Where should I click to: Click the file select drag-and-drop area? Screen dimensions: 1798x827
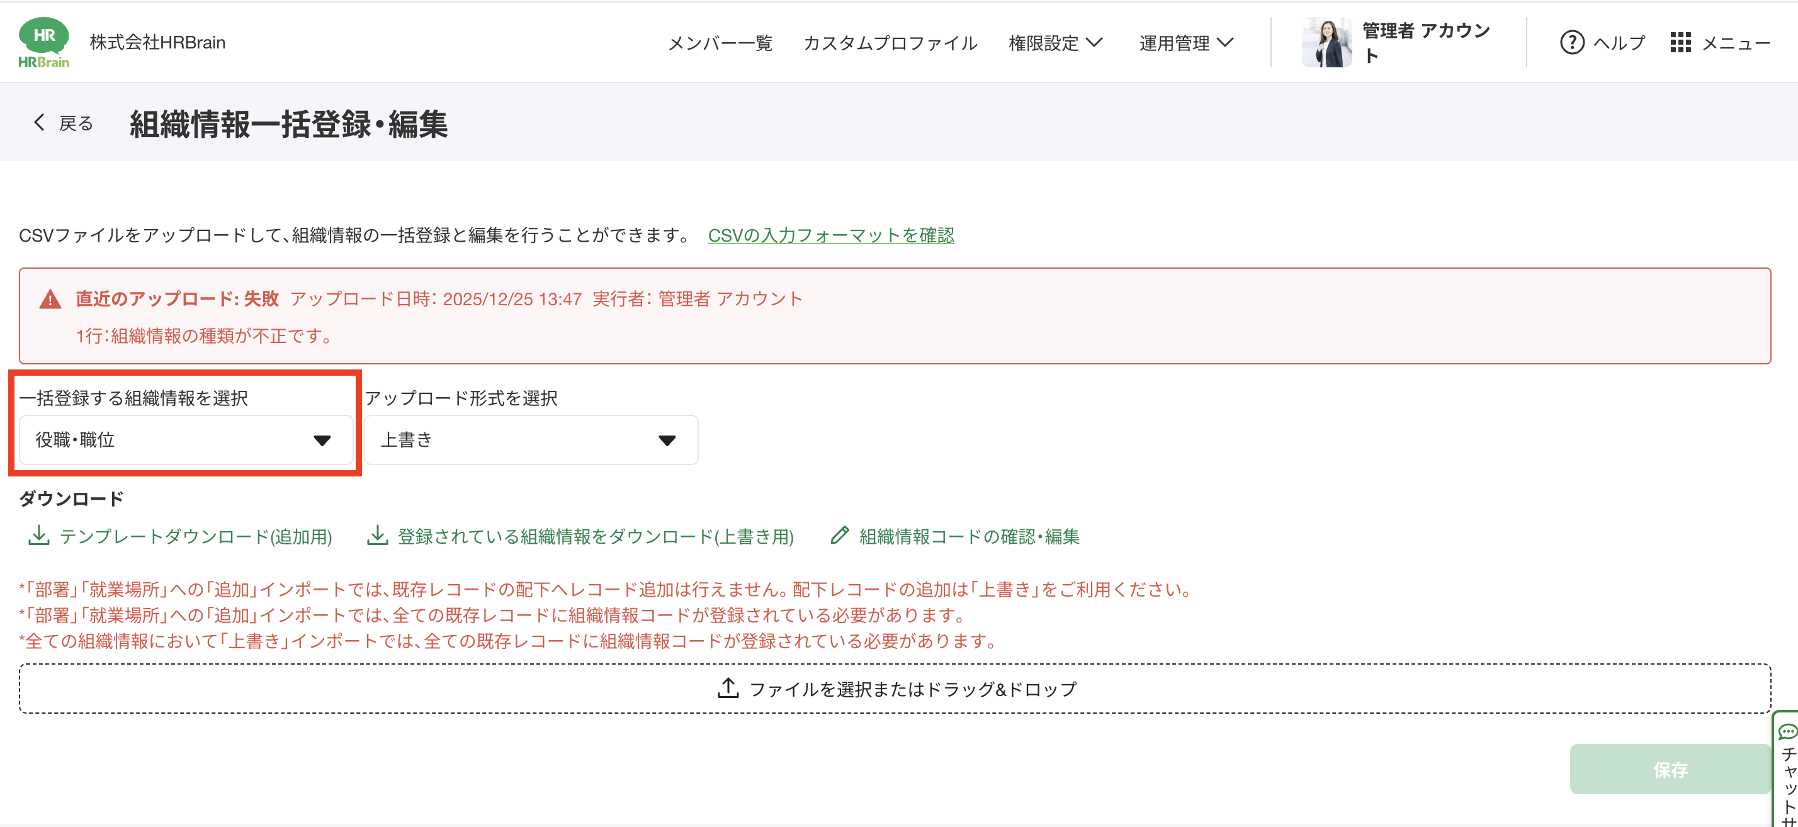895,689
